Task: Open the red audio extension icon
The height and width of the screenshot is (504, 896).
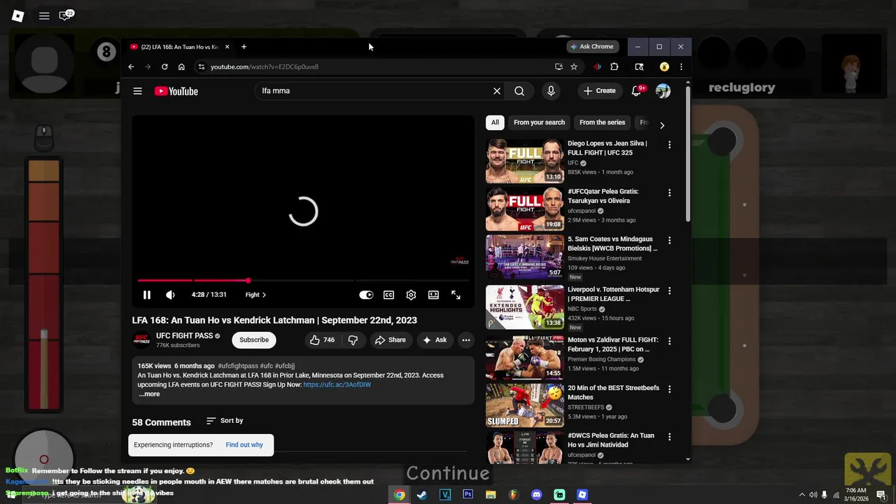Action: 597,66
